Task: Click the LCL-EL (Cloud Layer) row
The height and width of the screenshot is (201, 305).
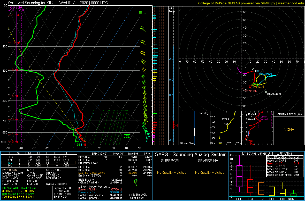Action: pos(115,173)
